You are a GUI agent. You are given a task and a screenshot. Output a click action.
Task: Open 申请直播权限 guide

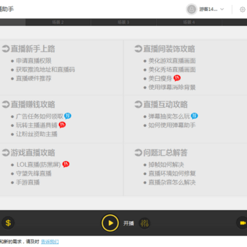(34, 61)
